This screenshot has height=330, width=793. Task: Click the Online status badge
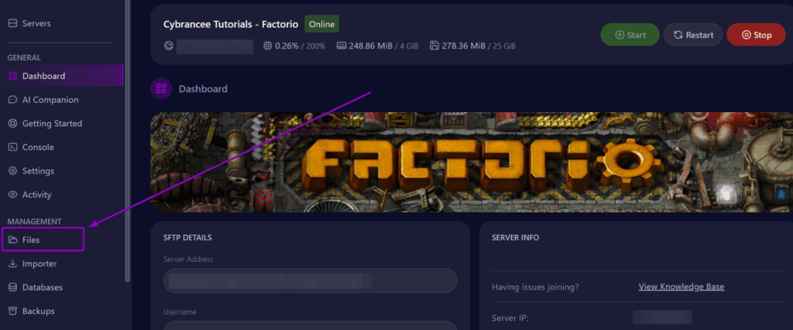(x=321, y=24)
